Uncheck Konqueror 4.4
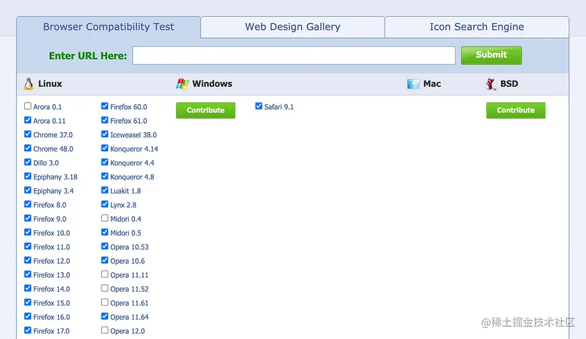586x339 pixels. 105,162
